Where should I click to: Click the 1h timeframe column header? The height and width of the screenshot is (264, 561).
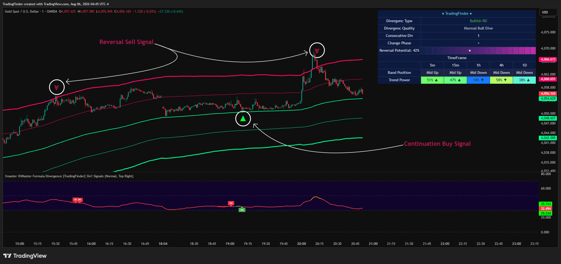(x=478, y=65)
